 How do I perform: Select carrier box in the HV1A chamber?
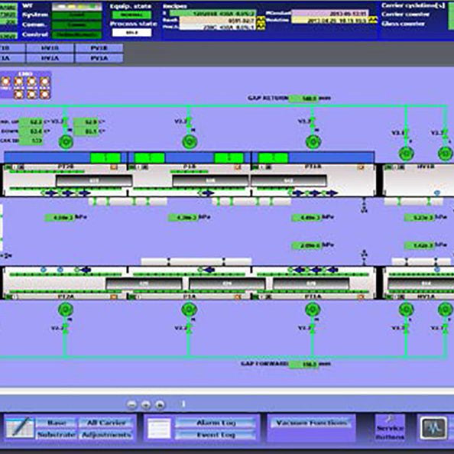(420, 284)
